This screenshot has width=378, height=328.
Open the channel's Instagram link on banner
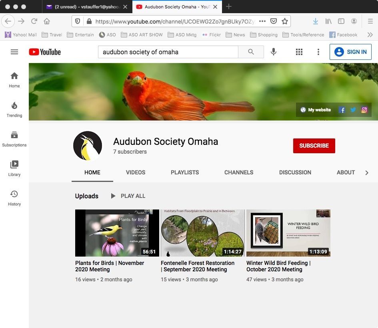(364, 110)
